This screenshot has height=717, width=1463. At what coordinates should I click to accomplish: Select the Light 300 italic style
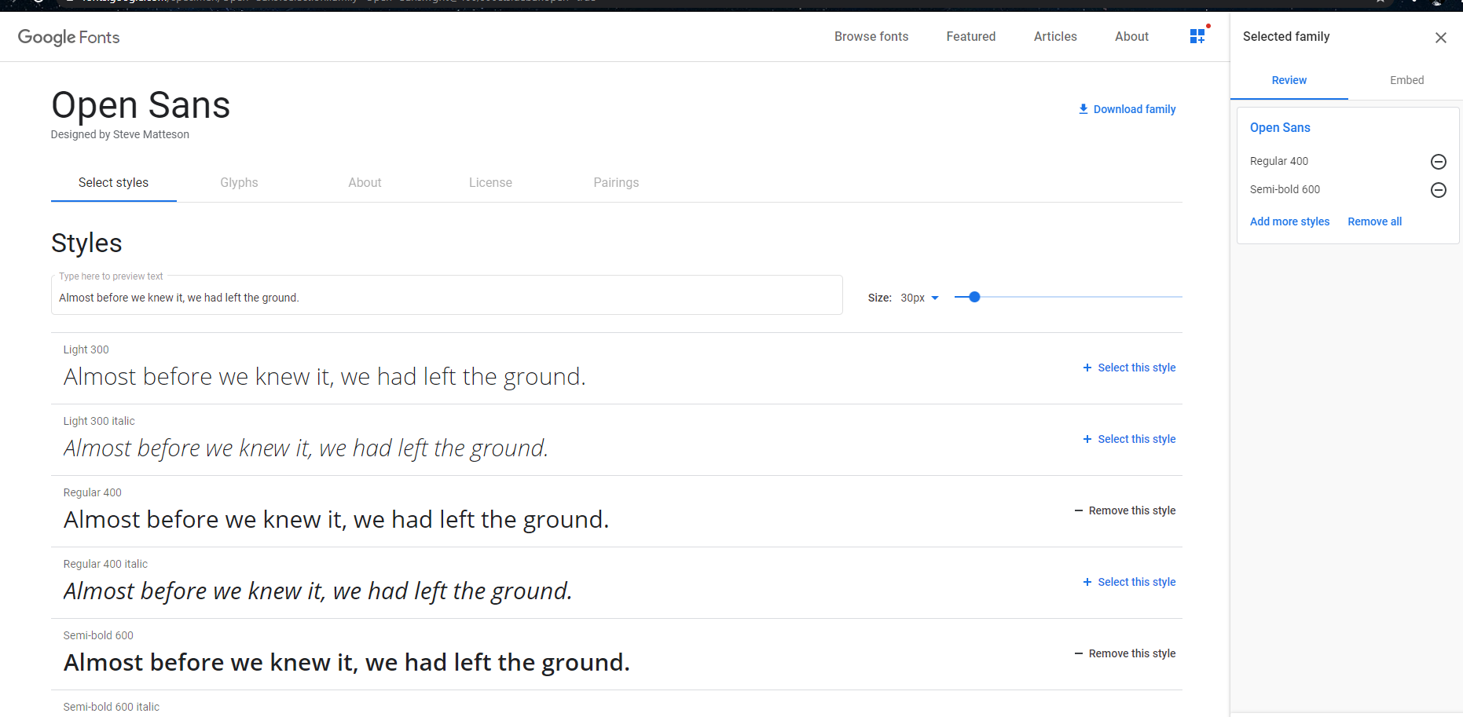[x=1129, y=439]
